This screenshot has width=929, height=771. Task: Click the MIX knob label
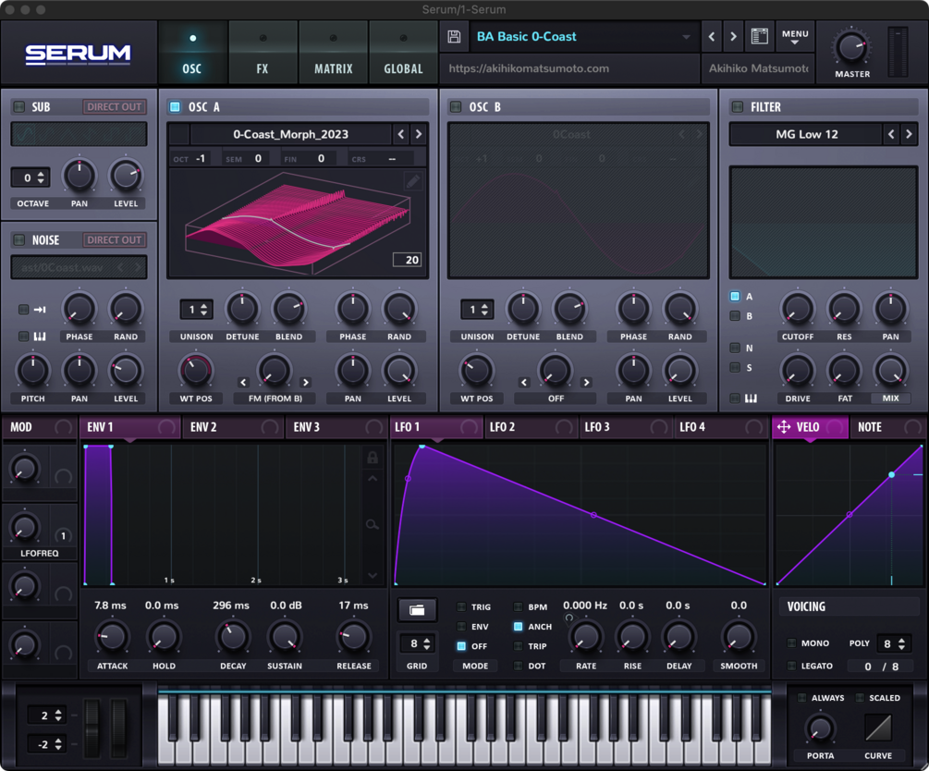[x=890, y=398]
